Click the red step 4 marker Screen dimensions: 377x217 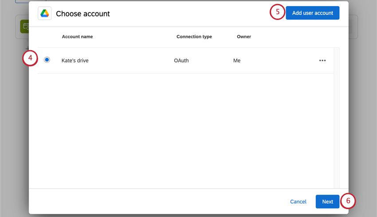click(x=30, y=59)
